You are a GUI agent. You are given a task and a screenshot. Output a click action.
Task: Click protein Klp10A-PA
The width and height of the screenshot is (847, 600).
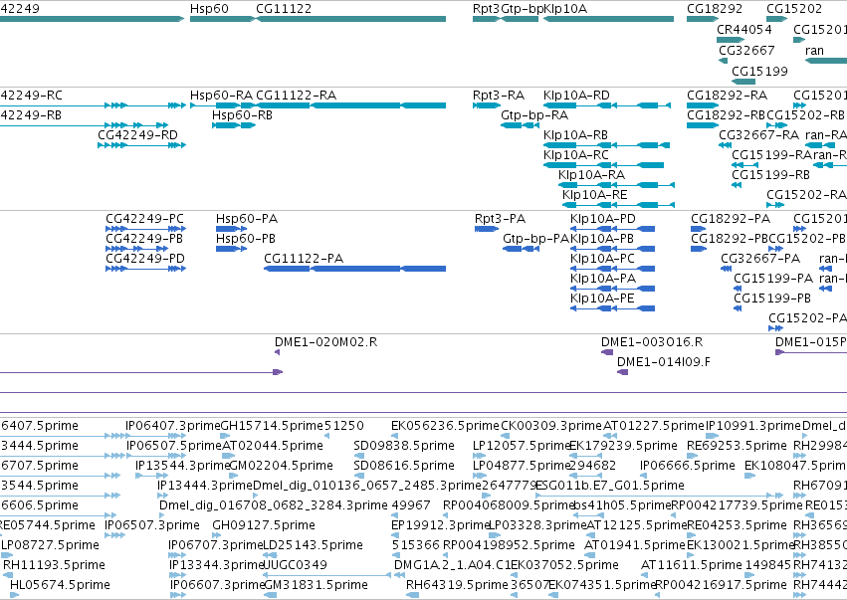tap(612, 289)
